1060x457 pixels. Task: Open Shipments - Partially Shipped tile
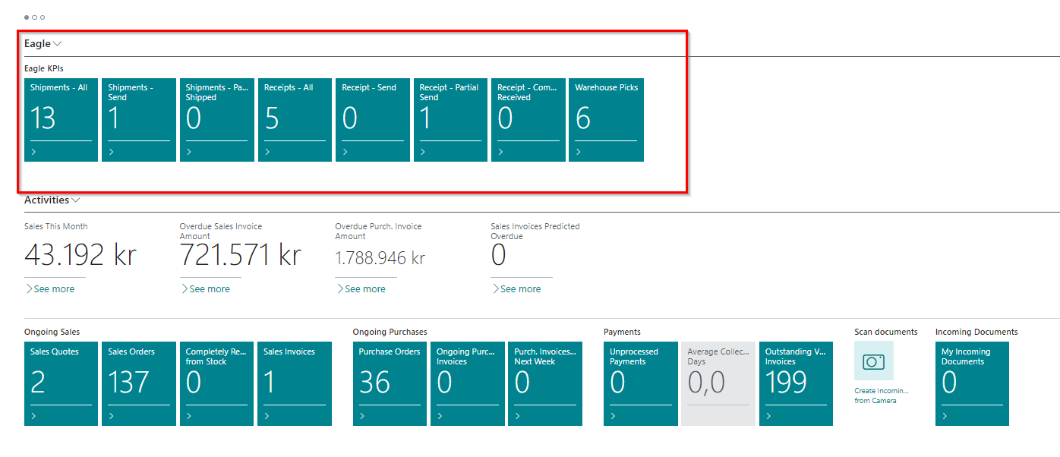click(x=217, y=120)
